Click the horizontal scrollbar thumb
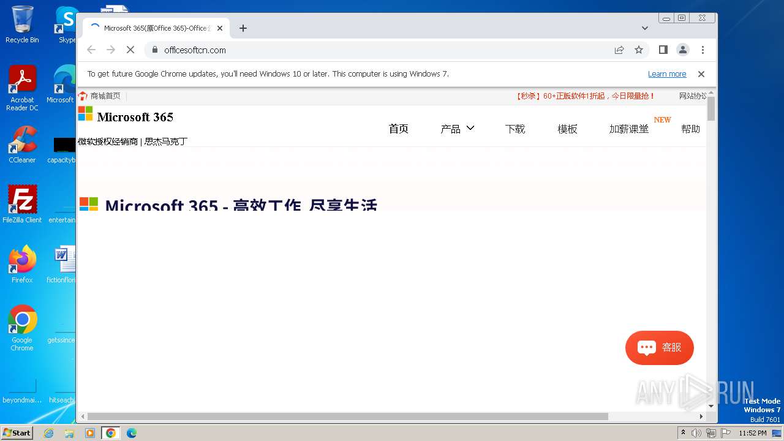This screenshot has width=784, height=441. pyautogui.click(x=348, y=417)
